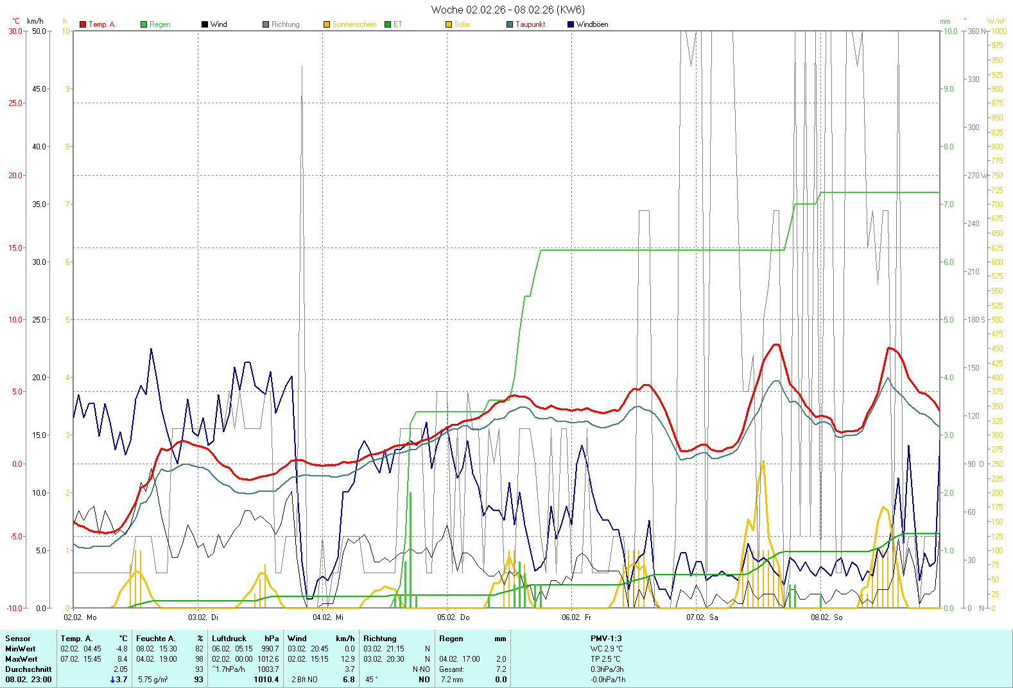
Task: Click the 08.02. So date label
Action: point(826,617)
